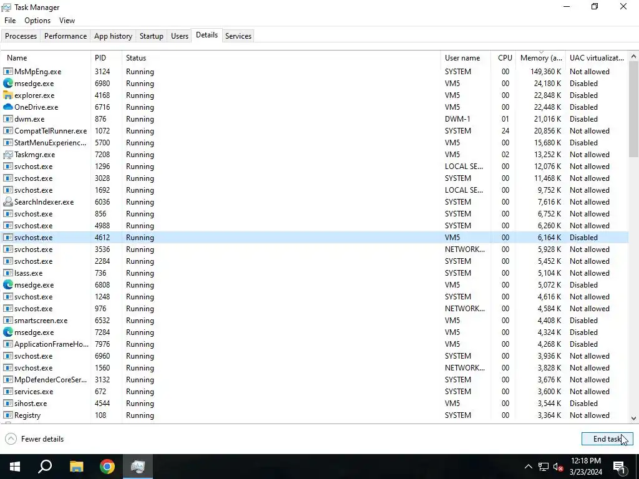Click the Registry process icon

(7, 415)
